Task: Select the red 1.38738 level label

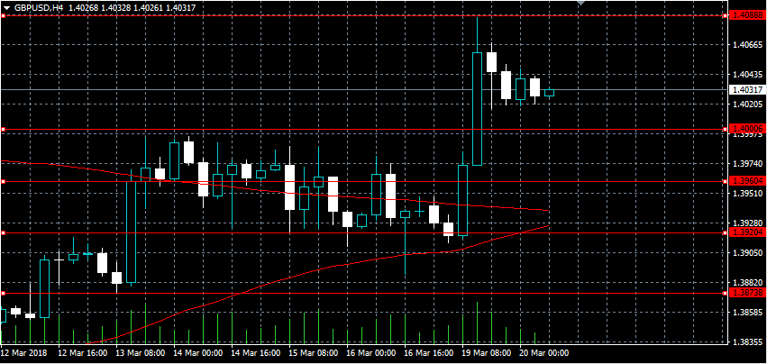Action: tap(747, 293)
